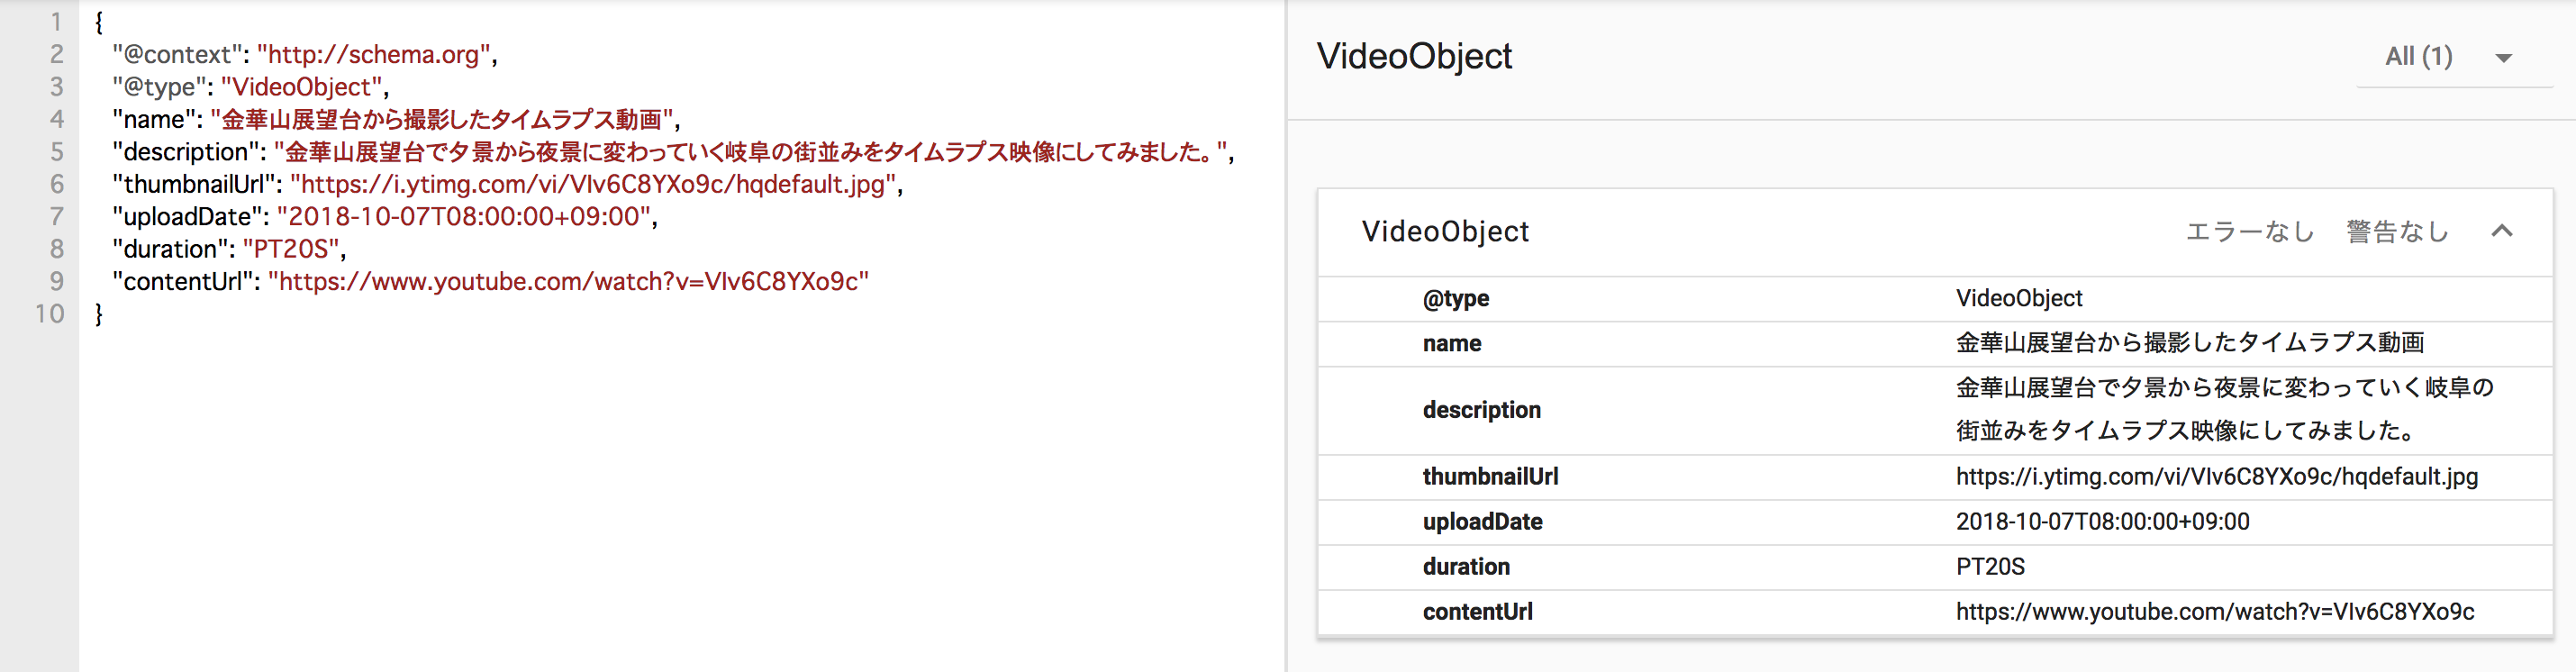This screenshot has height=672, width=2576.
Task: Click line number 5 in the gutter
Action: pyautogui.click(x=56, y=152)
